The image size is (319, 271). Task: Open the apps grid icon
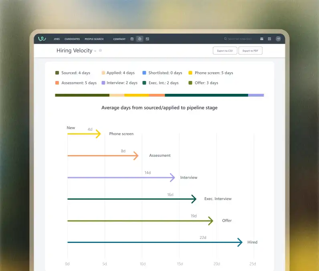click(x=269, y=39)
